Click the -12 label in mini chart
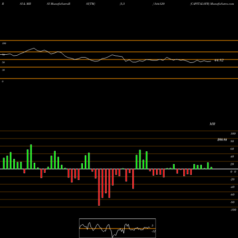 153,231
